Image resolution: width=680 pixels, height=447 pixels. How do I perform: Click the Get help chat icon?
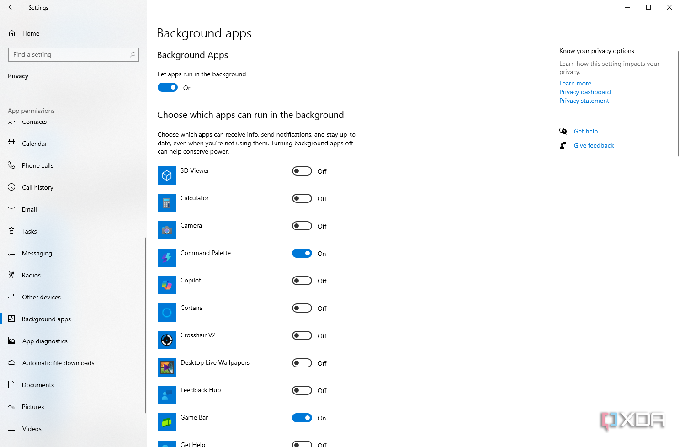[x=563, y=131]
